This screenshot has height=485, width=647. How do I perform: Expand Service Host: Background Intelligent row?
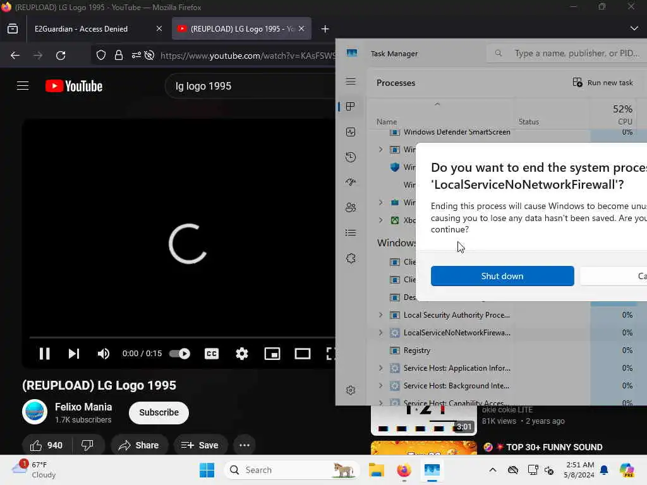(381, 386)
